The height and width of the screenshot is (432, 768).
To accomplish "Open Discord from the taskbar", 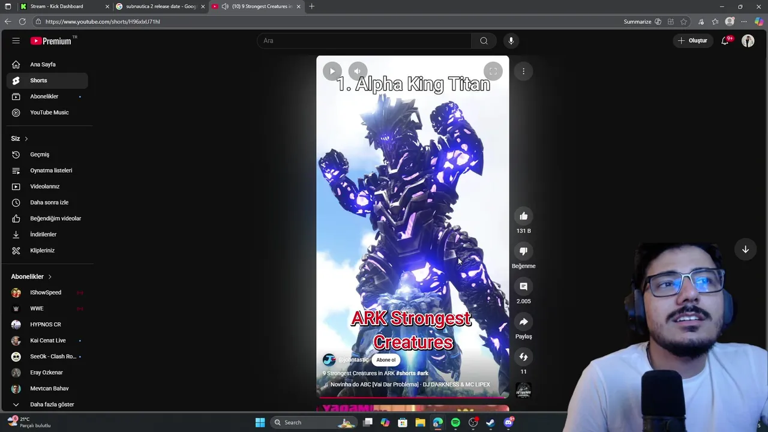I will [x=509, y=422].
